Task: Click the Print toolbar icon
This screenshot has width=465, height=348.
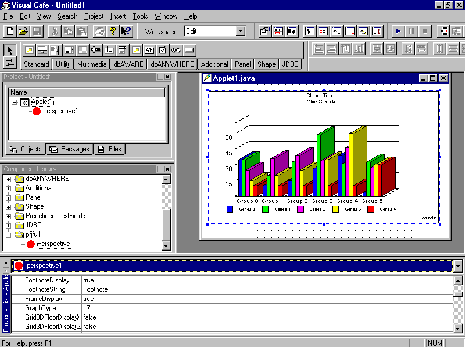Action: pos(99,31)
